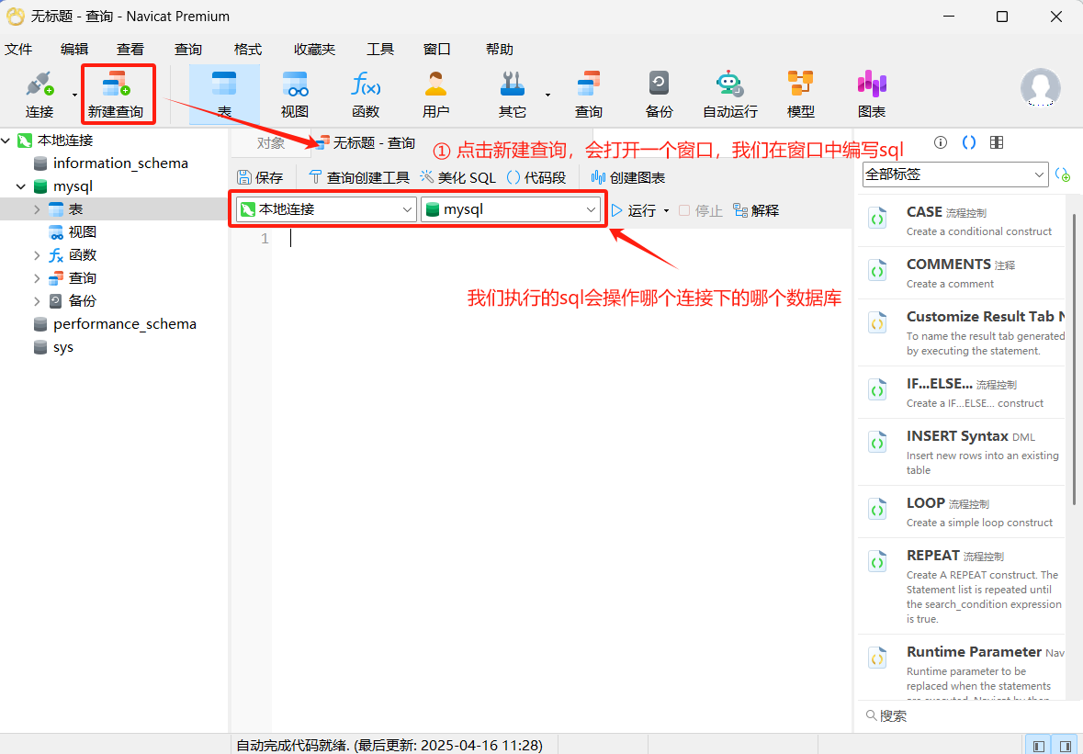Click the 停止 (Stop) button
Screen dimensions: 1083x754
700,210
